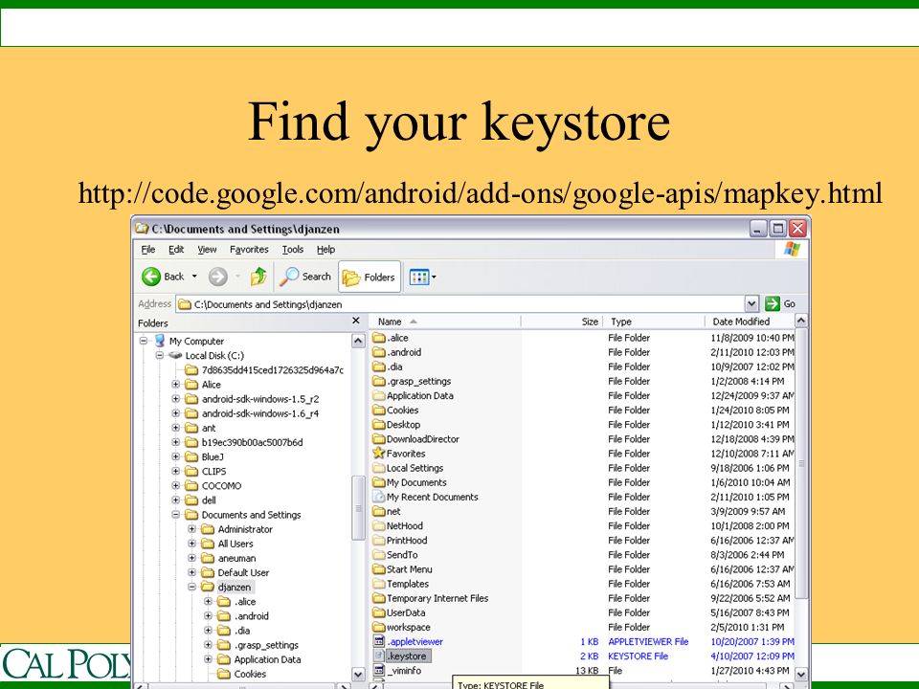This screenshot has height=689, width=919.
Task: Collapse the djanzen folder node
Action: pyautogui.click(x=191, y=587)
